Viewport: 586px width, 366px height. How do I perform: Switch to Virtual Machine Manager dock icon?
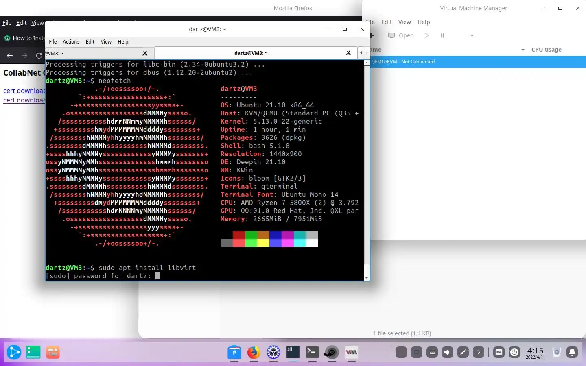tap(352, 352)
